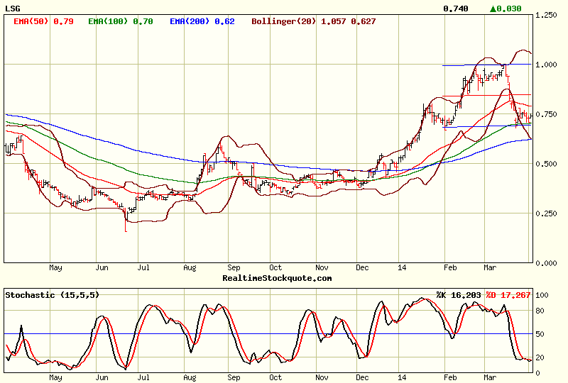This screenshot has width=568, height=383.
Task: Click the 0.000 price axis label
Action: click(546, 263)
